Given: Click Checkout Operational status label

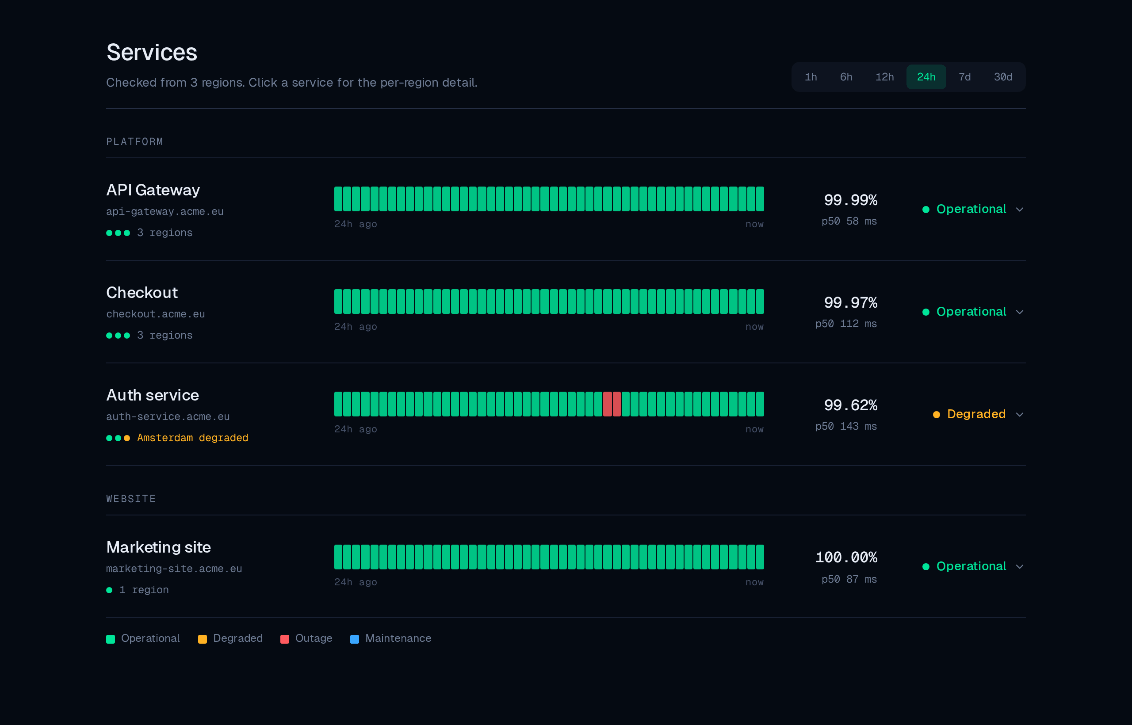Looking at the screenshot, I should [971, 312].
